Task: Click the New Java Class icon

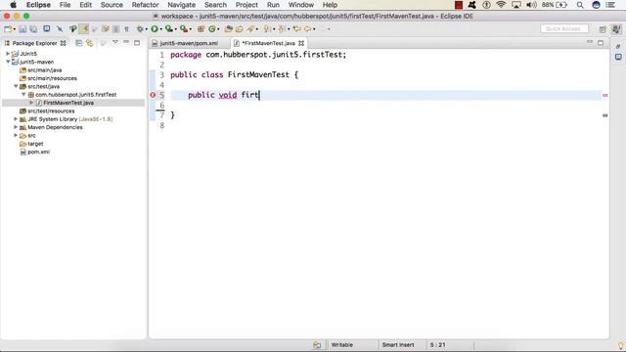Action: coord(212,28)
